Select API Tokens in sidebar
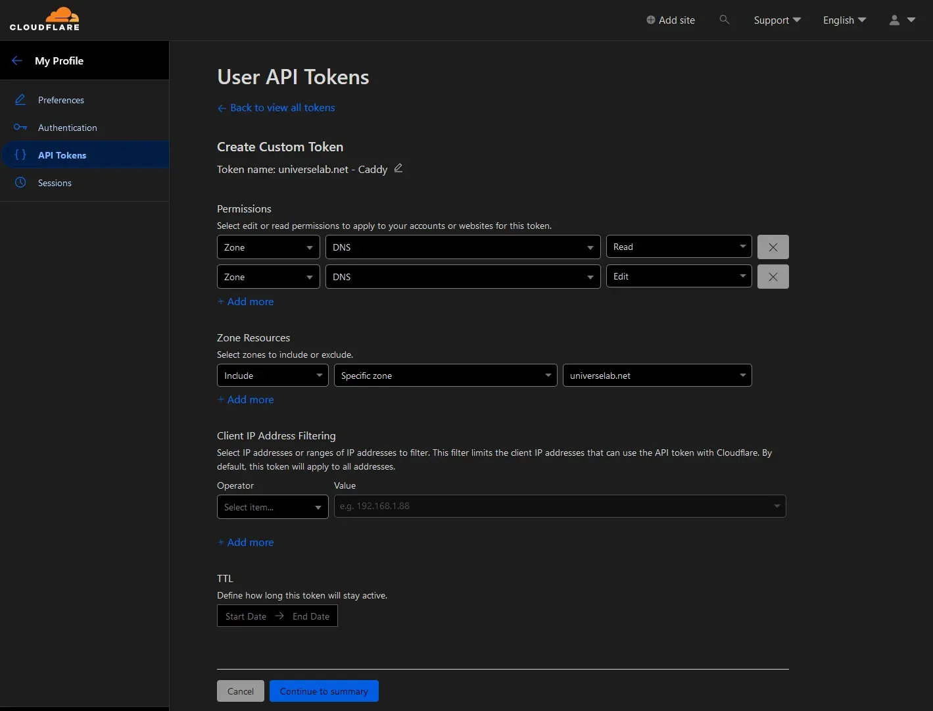 tap(62, 155)
